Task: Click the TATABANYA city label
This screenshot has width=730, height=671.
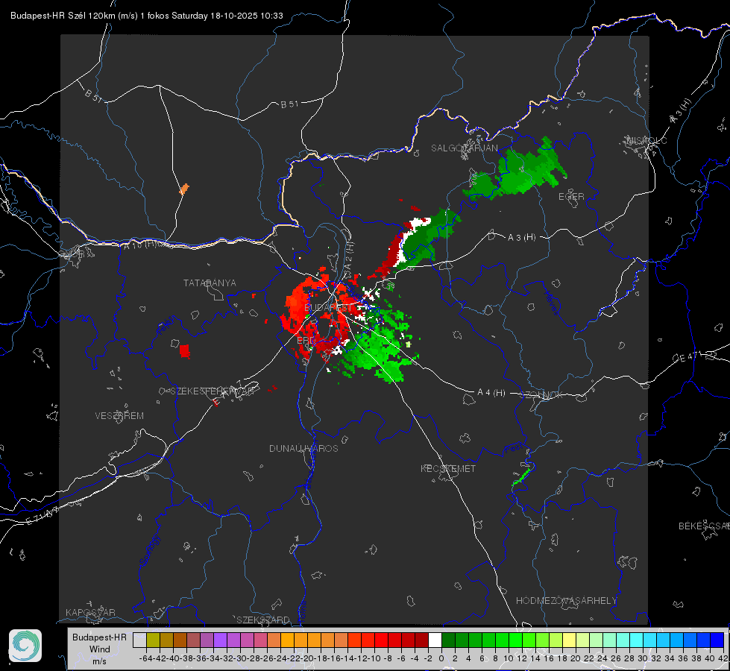Action: coord(210,283)
